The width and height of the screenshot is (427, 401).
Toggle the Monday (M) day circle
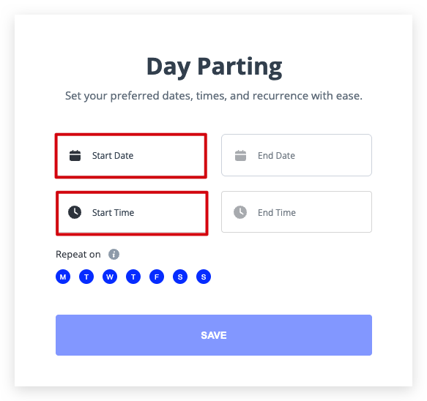click(x=63, y=277)
